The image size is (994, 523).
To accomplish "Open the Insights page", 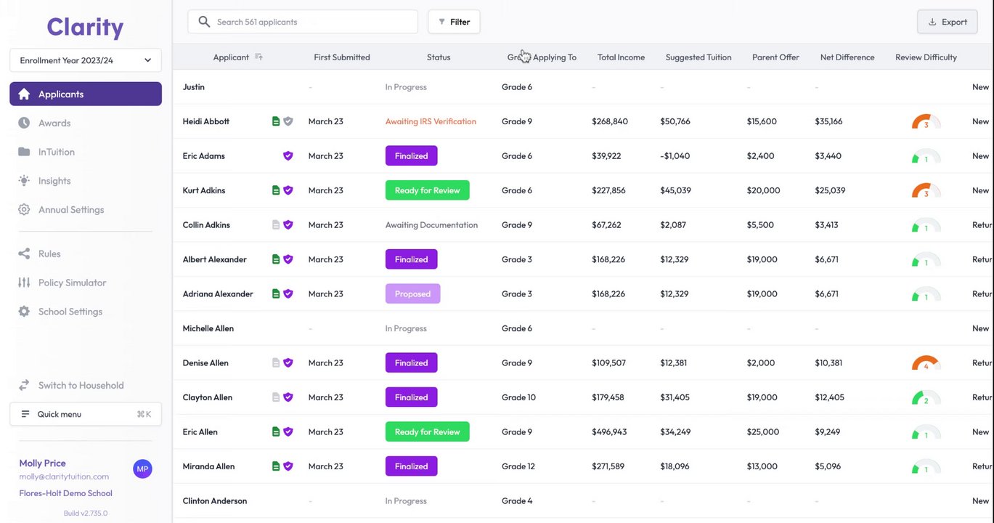I will pos(54,181).
